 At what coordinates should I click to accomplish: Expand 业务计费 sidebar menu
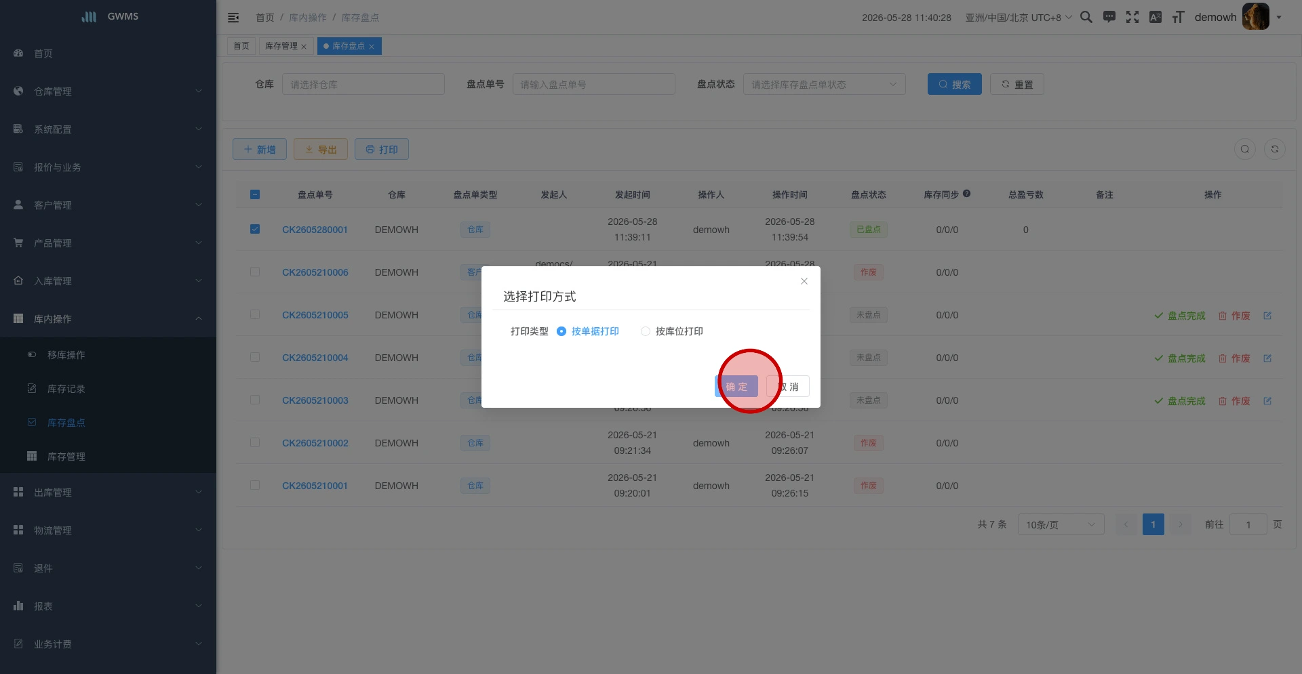pyautogui.click(x=108, y=644)
